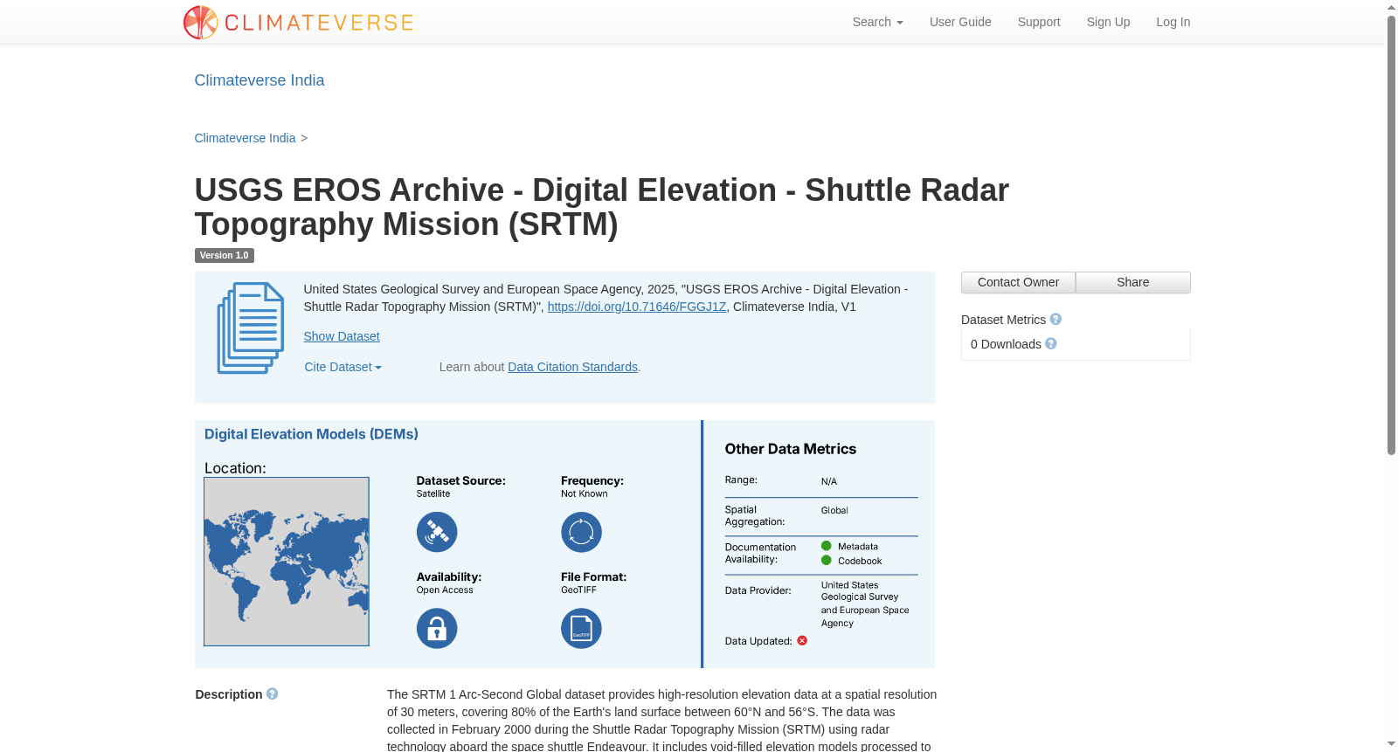1398x752 pixels.
Task: Open the User Guide page
Action: click(x=960, y=22)
